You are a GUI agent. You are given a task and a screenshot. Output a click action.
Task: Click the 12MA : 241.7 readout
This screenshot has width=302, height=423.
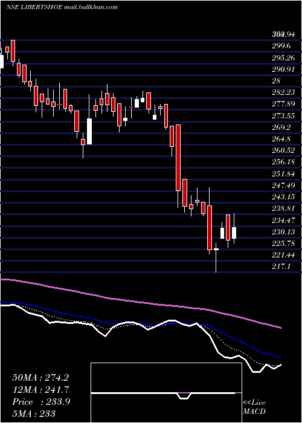pyautogui.click(x=40, y=389)
